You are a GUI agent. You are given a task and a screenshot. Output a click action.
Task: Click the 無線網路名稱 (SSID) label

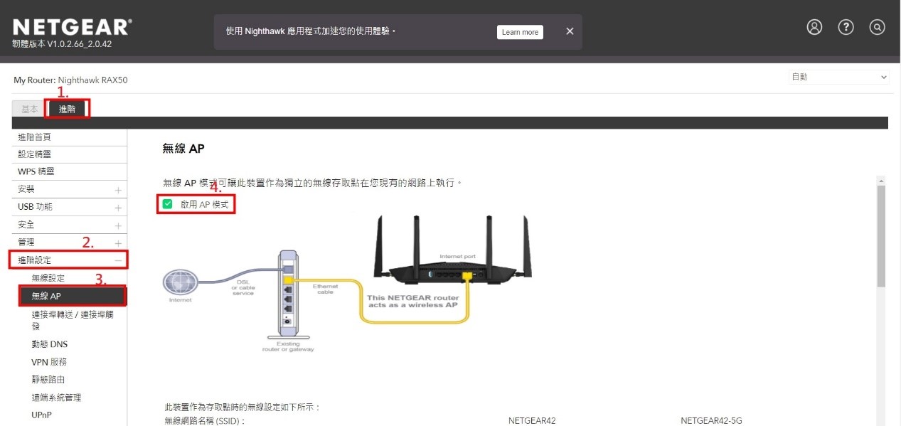(x=205, y=421)
